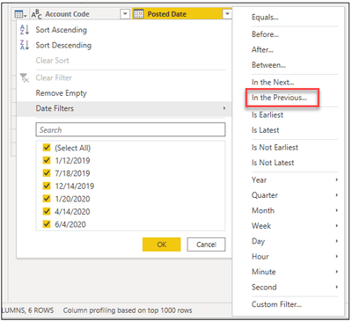Image resolution: width=352 pixels, height=321 pixels.
Task: Click the Clear Filter funnel icon
Action: click(25, 78)
